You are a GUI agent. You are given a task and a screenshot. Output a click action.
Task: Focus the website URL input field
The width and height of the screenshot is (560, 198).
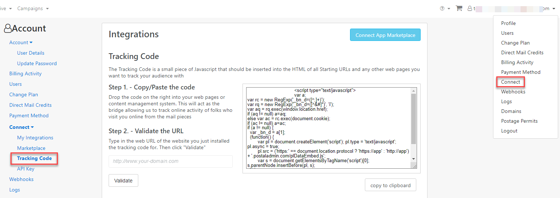pos(170,161)
